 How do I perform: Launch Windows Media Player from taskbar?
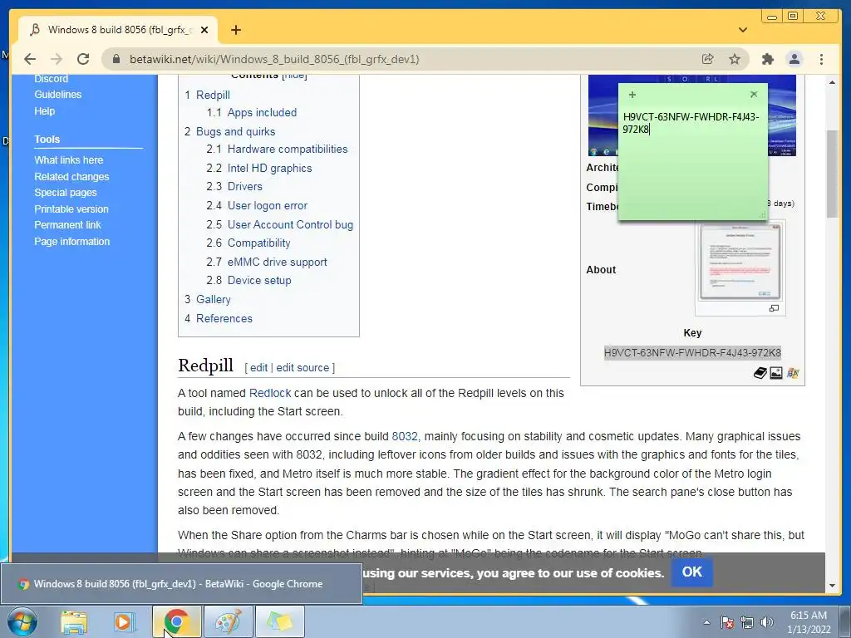[125, 621]
